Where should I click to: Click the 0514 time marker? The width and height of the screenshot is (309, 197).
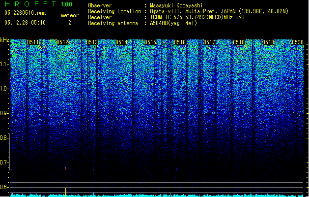click(x=121, y=42)
